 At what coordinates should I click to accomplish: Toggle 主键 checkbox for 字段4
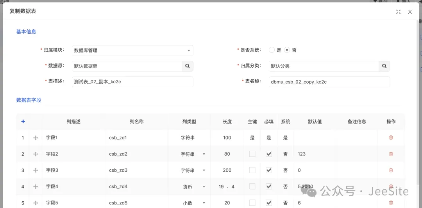click(x=252, y=186)
